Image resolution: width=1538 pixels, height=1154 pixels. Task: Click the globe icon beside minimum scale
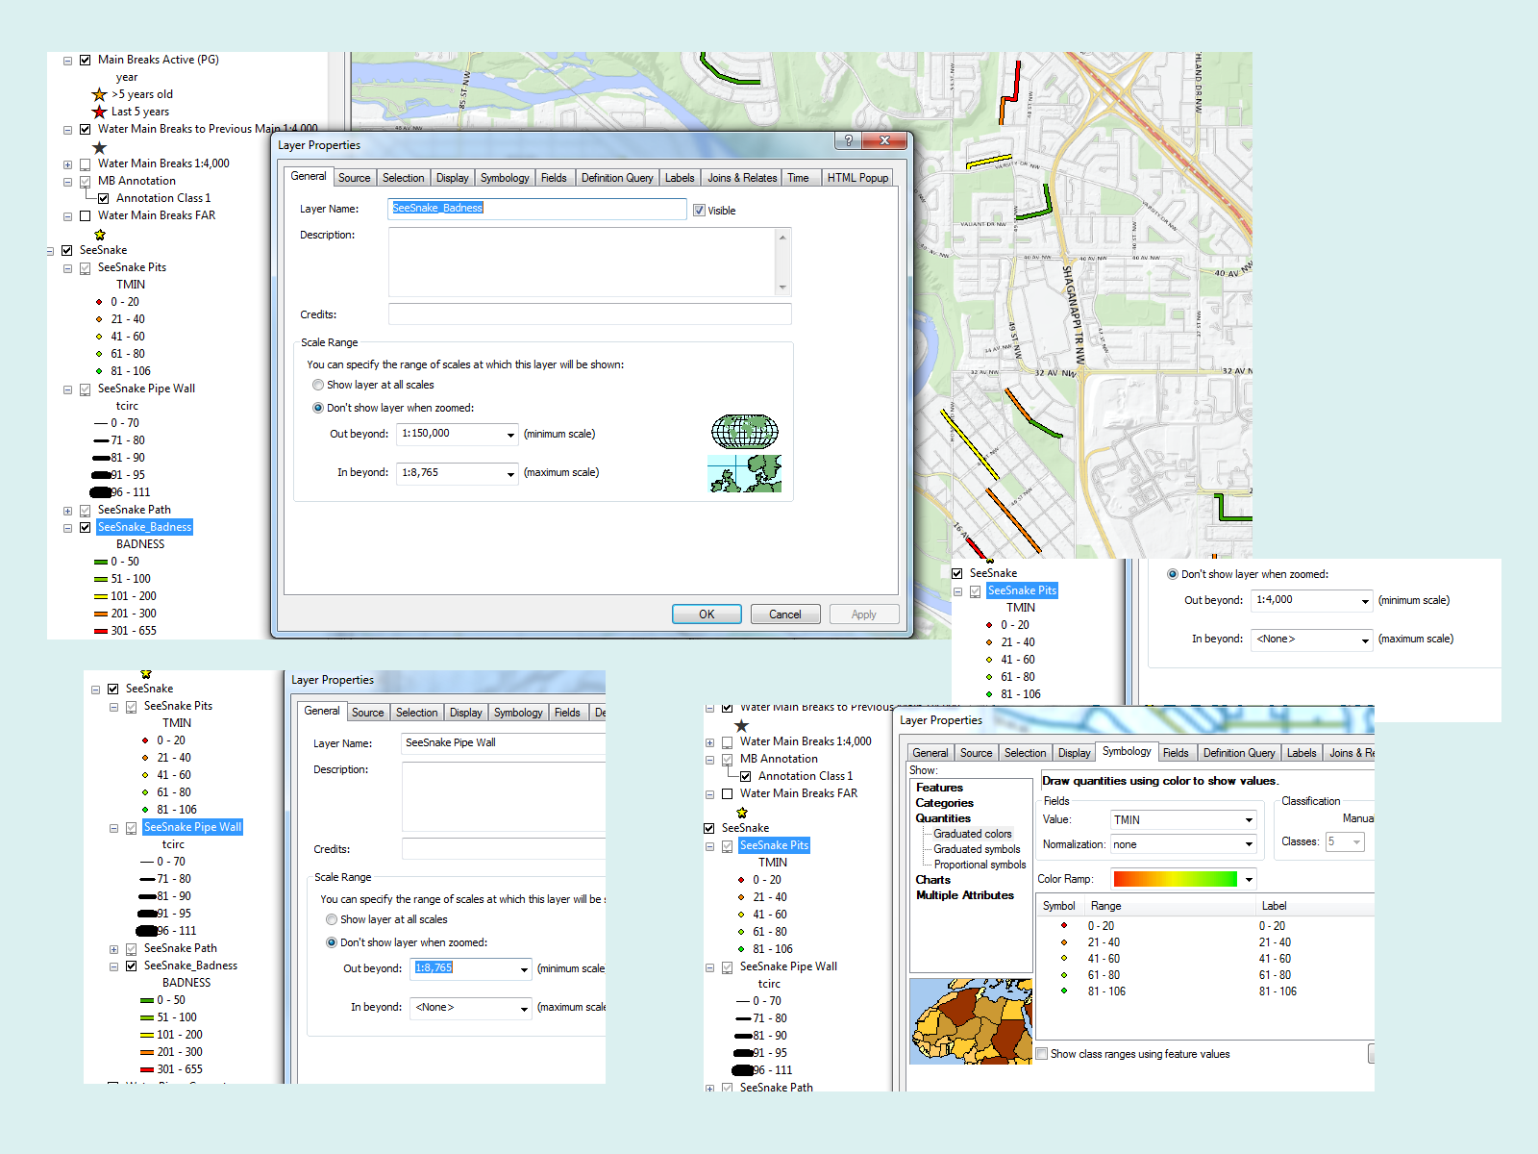(744, 432)
